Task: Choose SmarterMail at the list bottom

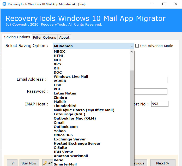Action: point(92,164)
